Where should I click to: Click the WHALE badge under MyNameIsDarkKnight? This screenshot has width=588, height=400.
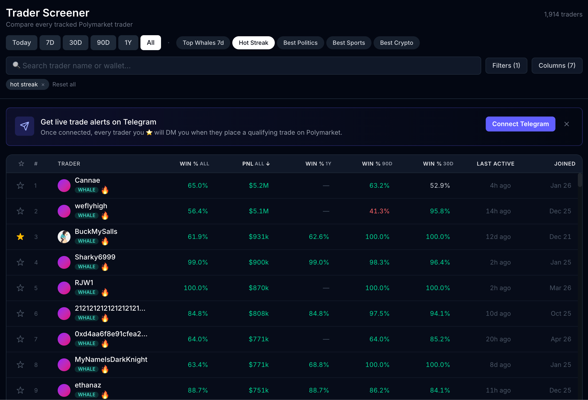click(x=87, y=369)
